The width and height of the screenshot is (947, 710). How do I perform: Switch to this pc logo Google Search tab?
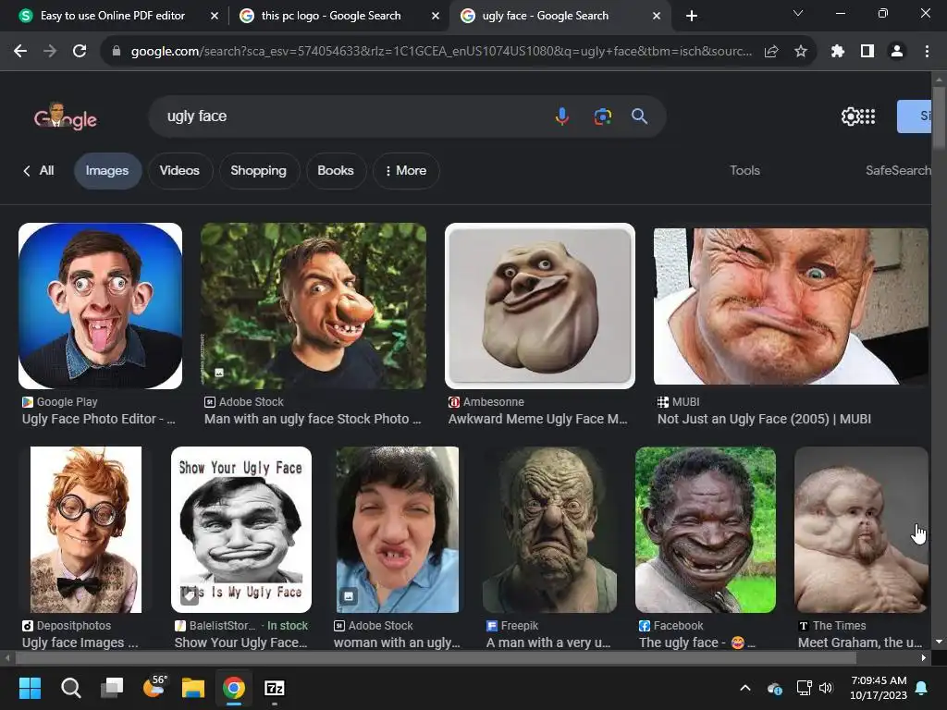coord(331,16)
